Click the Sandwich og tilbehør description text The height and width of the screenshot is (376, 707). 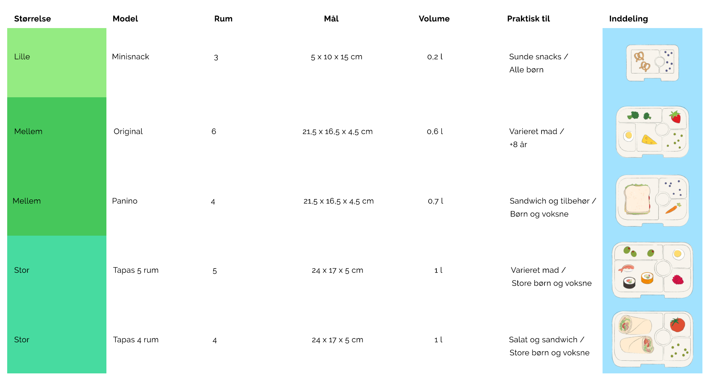[550, 201]
